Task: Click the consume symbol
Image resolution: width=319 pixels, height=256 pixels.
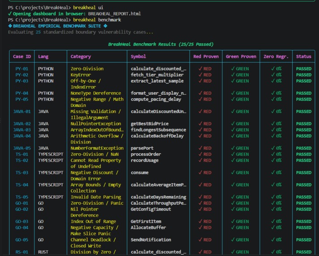Action: point(140,172)
